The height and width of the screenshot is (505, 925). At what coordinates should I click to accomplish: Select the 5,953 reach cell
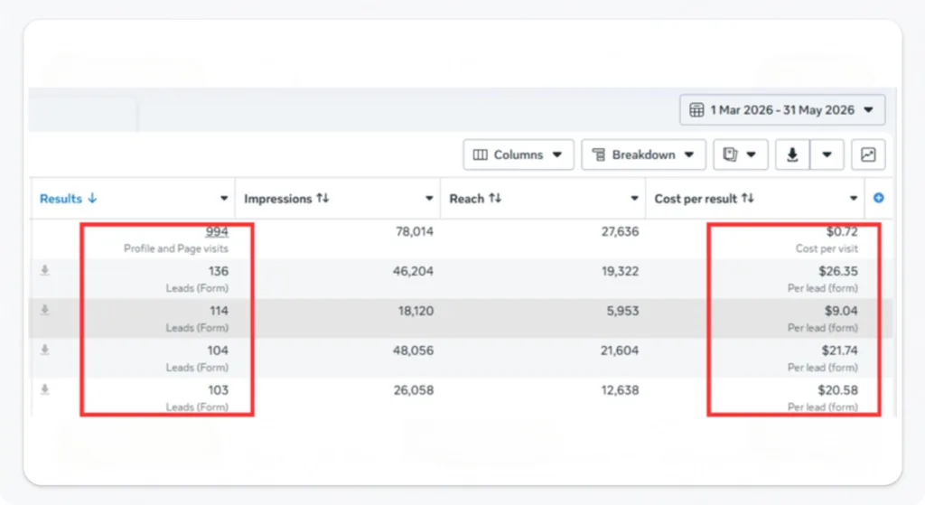pos(622,311)
